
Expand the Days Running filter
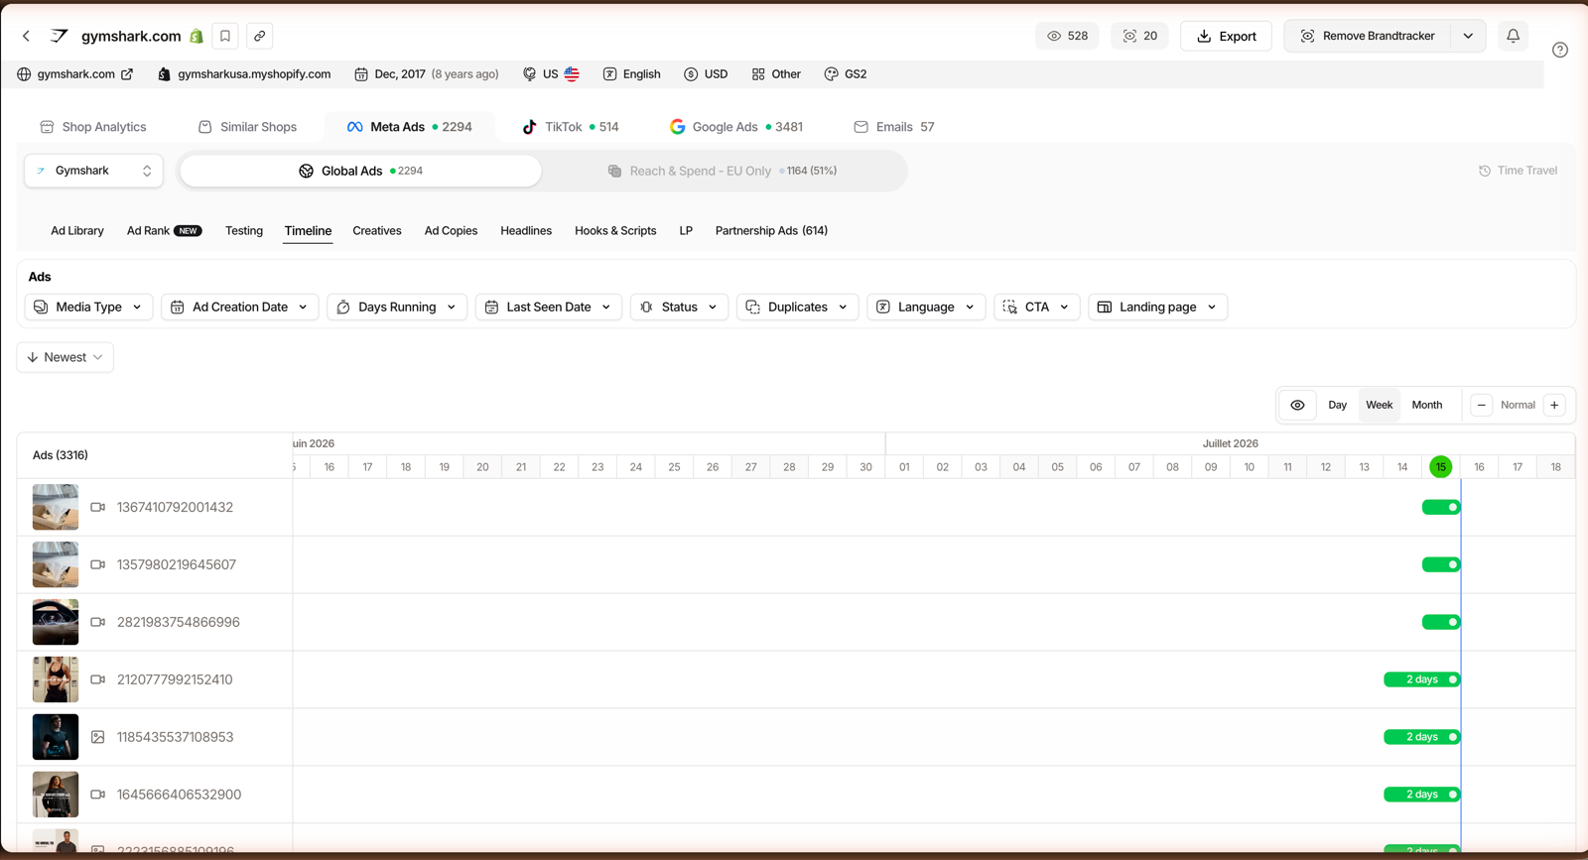(396, 307)
